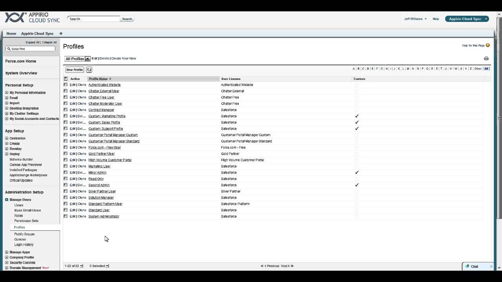Click the Quick Find magnifier icon
The width and height of the screenshot is (502, 282).
pyautogui.click(x=9, y=49)
